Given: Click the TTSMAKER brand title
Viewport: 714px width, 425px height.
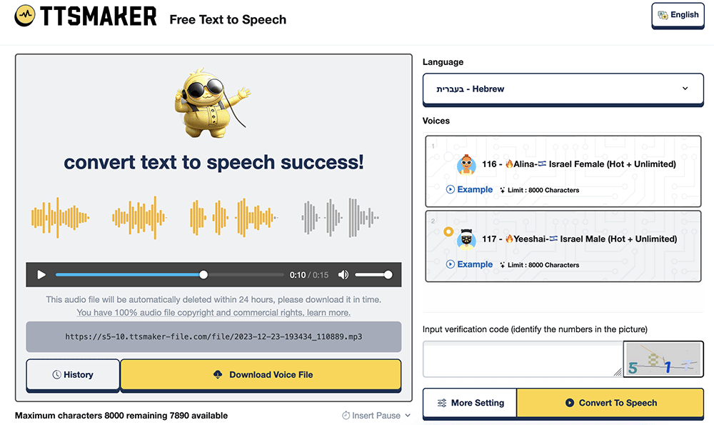Looking at the screenshot, I should (x=99, y=16).
